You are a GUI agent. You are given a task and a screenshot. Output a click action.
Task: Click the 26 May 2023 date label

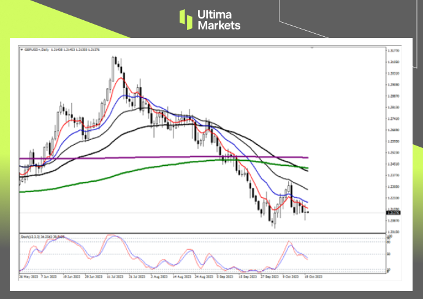pos(28,276)
